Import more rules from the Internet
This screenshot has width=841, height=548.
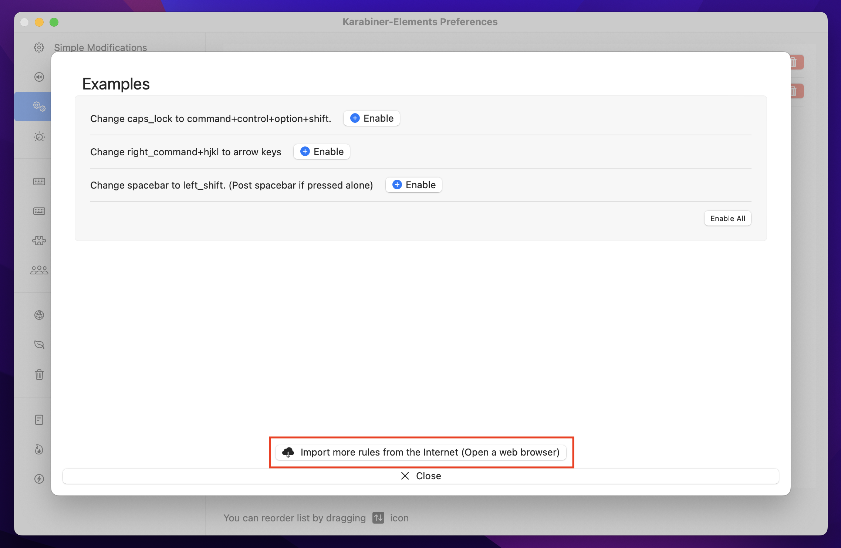[421, 452]
